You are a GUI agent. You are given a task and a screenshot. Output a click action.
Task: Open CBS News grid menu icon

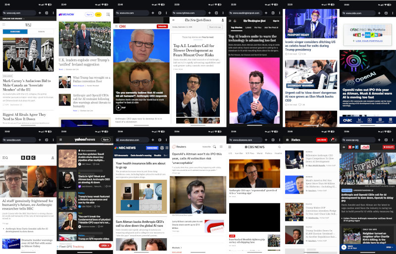click(230, 147)
